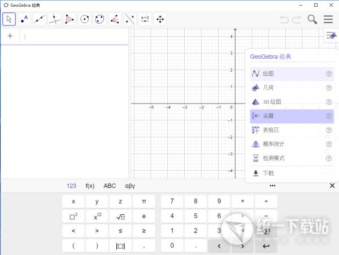Tap the less-than key

click(73, 231)
